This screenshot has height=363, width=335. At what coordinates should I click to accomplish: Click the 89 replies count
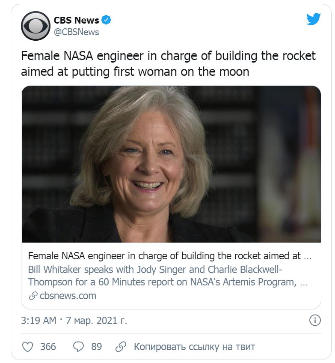(96, 346)
